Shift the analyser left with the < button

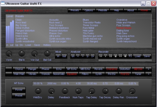(78, 56)
